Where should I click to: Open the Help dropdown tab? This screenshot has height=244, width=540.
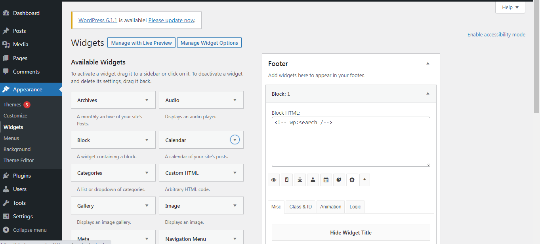click(x=510, y=7)
